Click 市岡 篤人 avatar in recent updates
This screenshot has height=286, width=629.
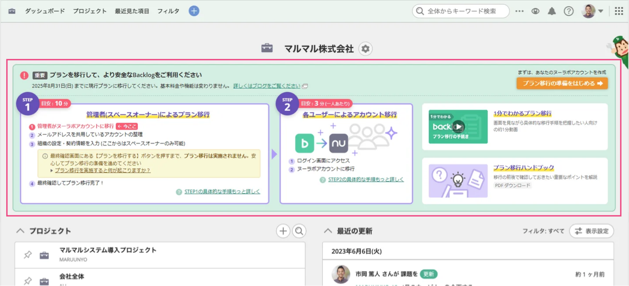click(x=341, y=274)
